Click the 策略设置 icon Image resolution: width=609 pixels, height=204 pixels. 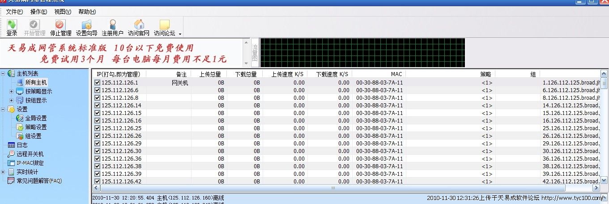coord(20,127)
